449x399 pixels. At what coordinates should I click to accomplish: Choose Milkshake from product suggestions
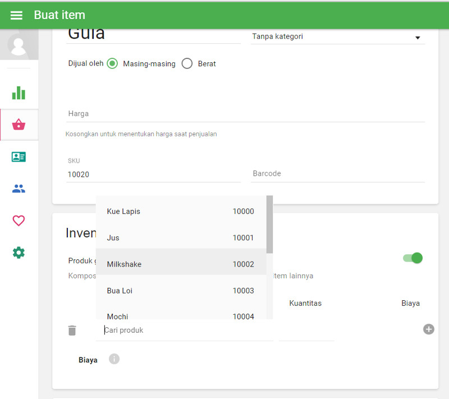[180, 264]
